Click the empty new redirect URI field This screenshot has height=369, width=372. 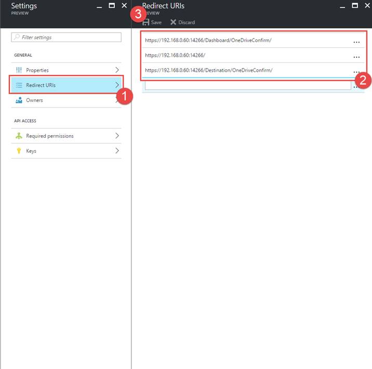[247, 86]
